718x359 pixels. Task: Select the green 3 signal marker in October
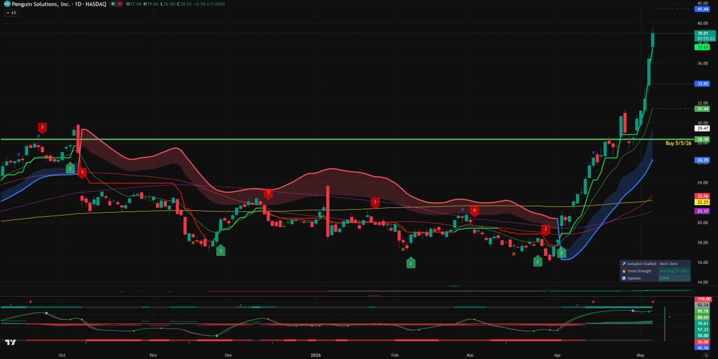click(x=69, y=168)
